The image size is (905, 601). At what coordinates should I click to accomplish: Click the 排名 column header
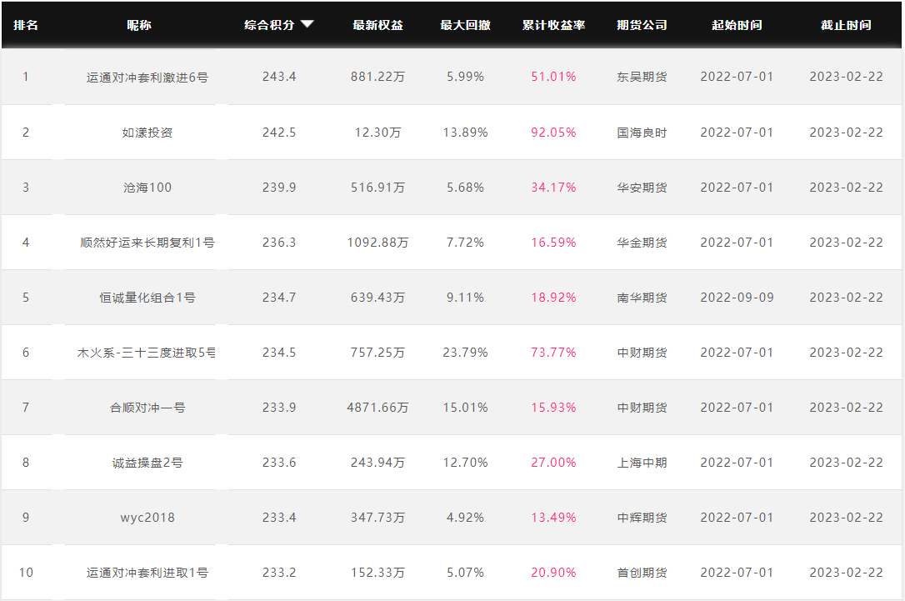click(x=26, y=25)
